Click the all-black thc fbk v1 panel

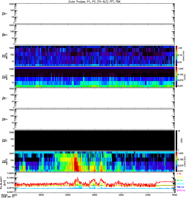(x=94, y=140)
